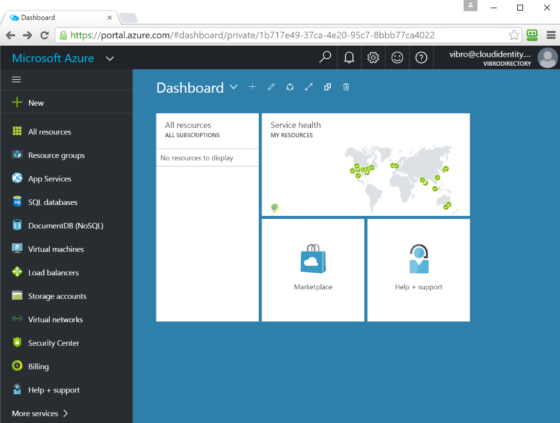Open the All resources tile header
Viewport: 560px width, 423px height.
207,131
